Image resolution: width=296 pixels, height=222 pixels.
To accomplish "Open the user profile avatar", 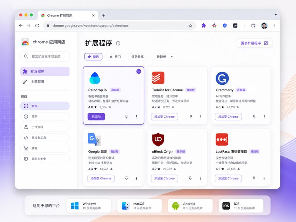I will (x=264, y=26).
